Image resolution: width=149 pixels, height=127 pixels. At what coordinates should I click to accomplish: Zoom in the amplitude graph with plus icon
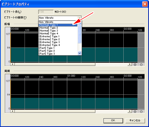141,65
